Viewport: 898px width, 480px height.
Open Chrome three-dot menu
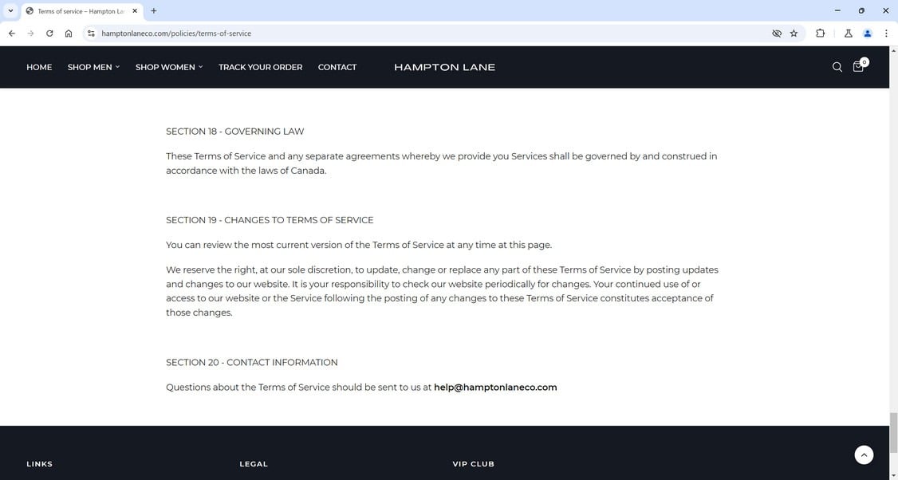click(886, 33)
